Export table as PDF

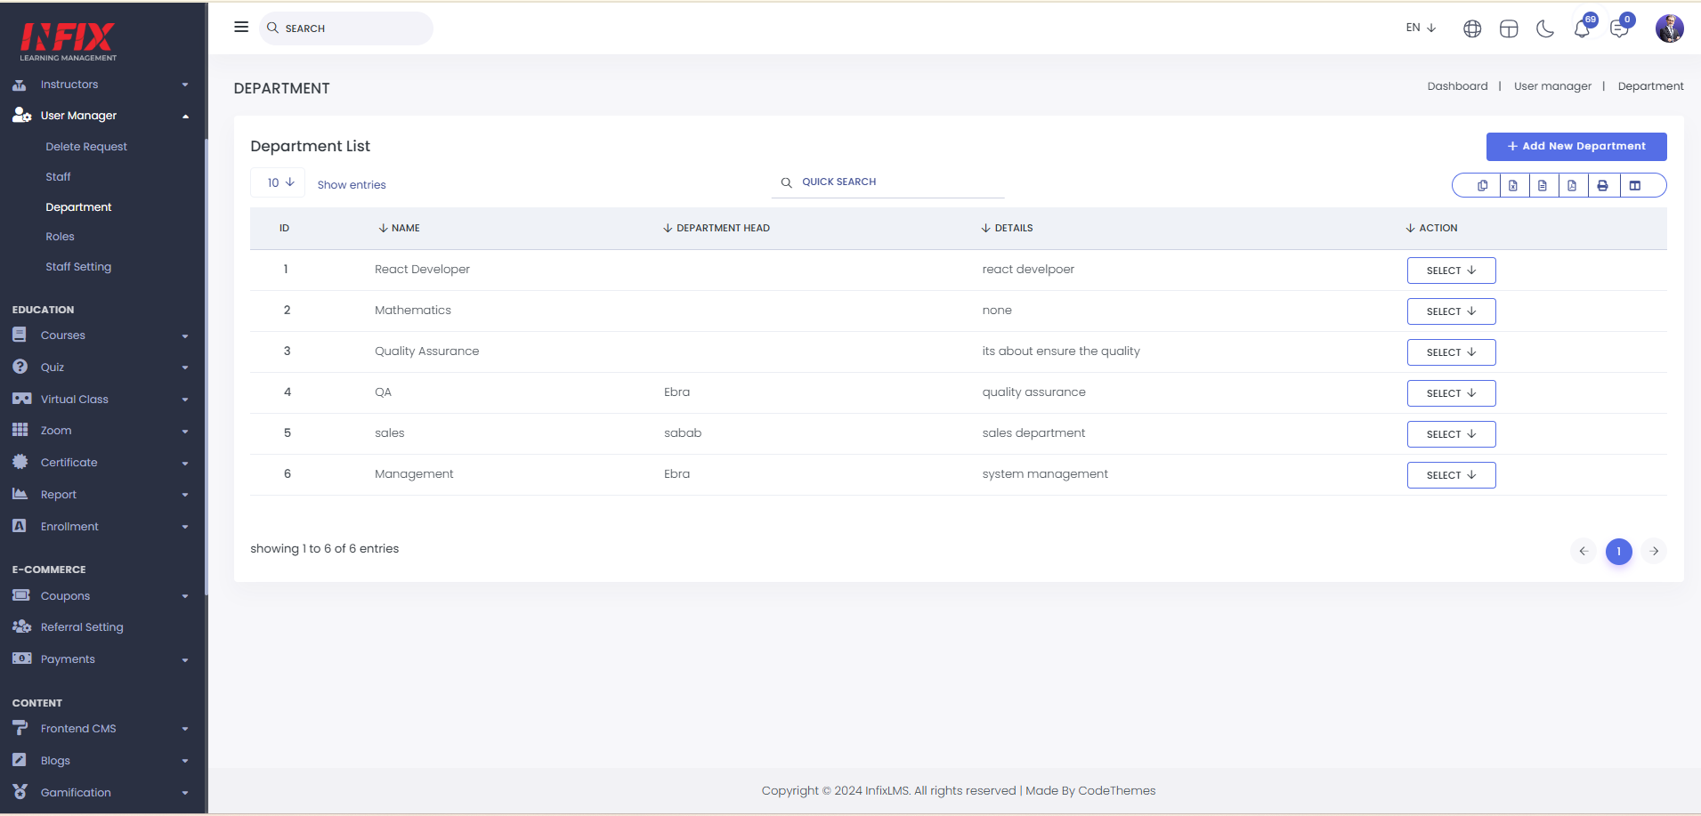[x=1572, y=185]
